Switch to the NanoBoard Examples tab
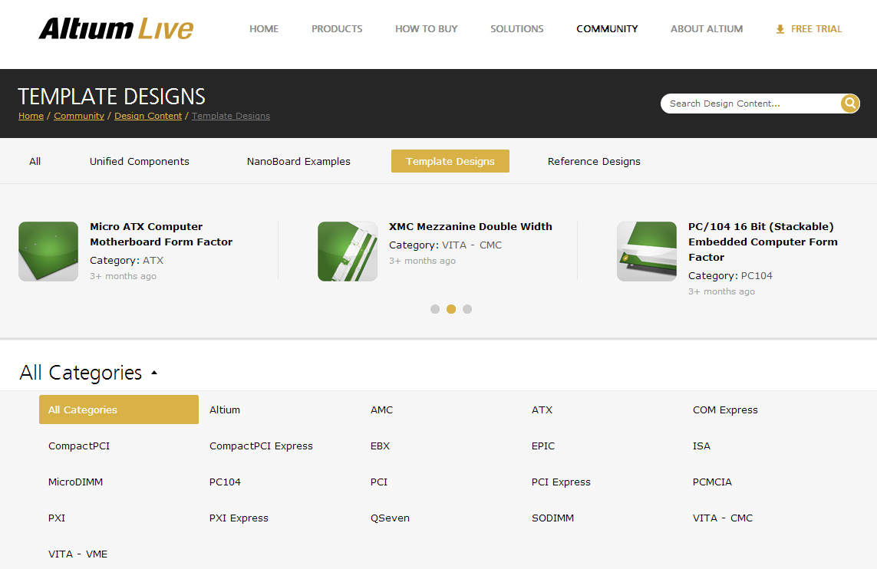The height and width of the screenshot is (569, 877). [x=298, y=161]
